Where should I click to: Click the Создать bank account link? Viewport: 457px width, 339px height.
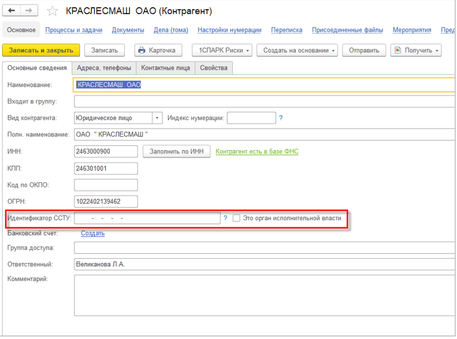93,233
